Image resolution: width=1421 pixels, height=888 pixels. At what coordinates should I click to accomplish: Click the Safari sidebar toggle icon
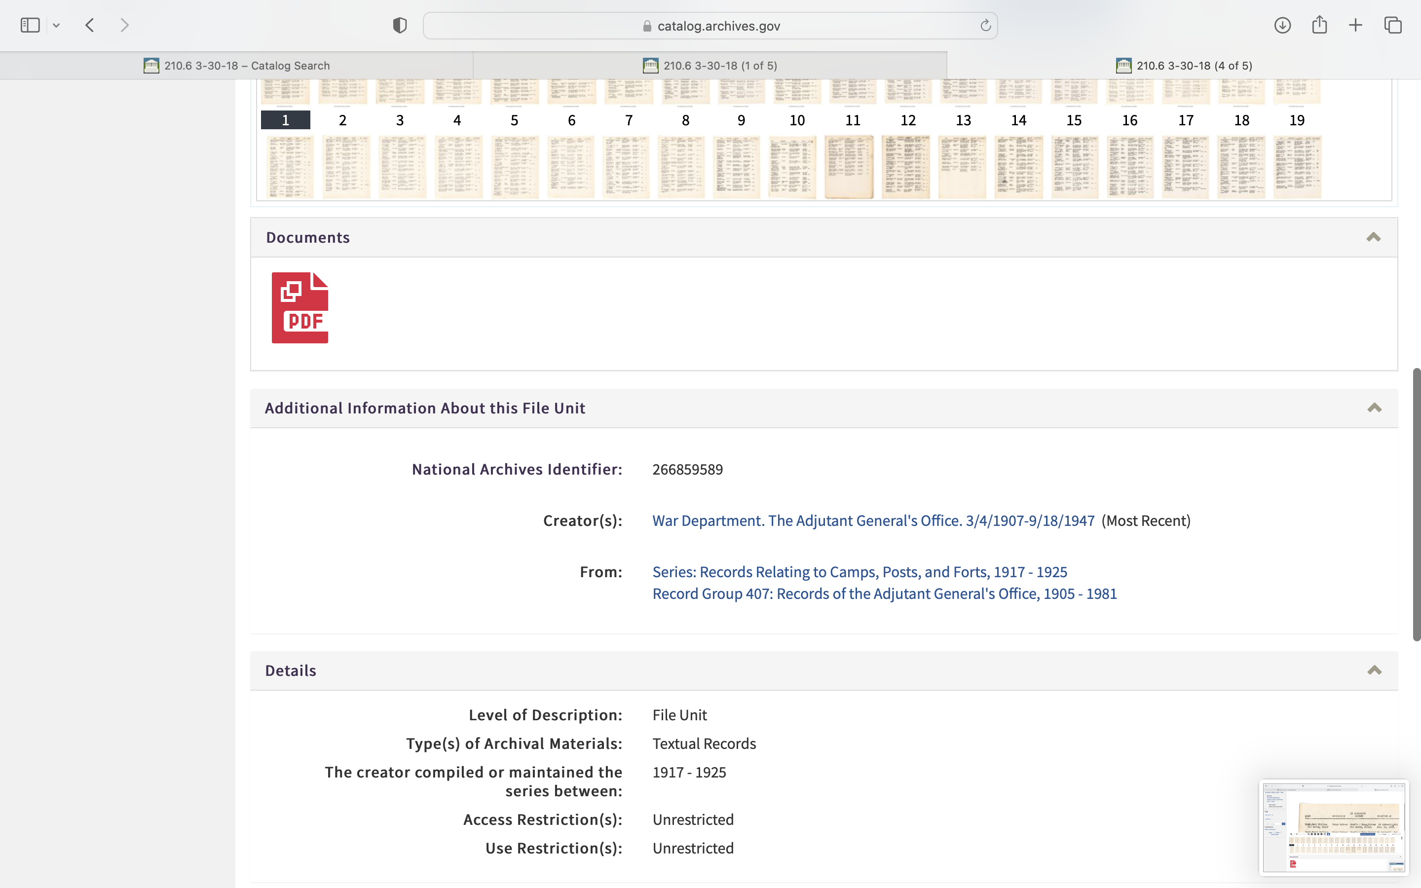[x=30, y=25]
